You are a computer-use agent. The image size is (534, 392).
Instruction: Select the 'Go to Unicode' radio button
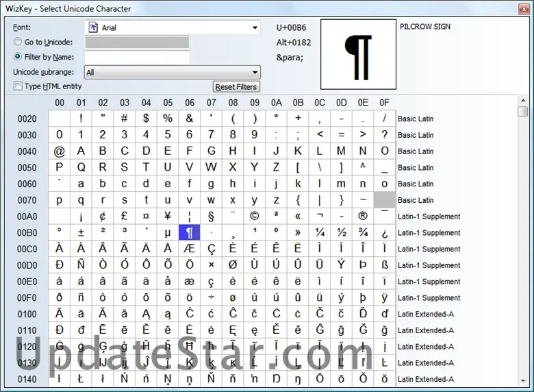18,42
